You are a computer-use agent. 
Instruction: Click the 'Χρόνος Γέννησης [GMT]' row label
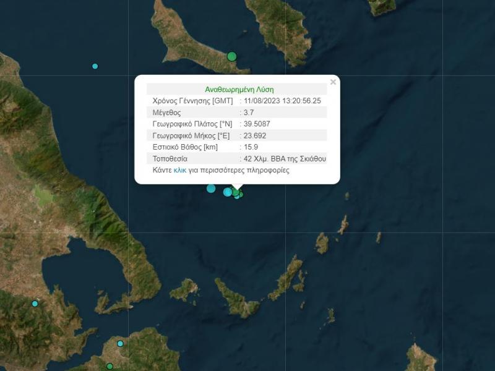click(191, 101)
